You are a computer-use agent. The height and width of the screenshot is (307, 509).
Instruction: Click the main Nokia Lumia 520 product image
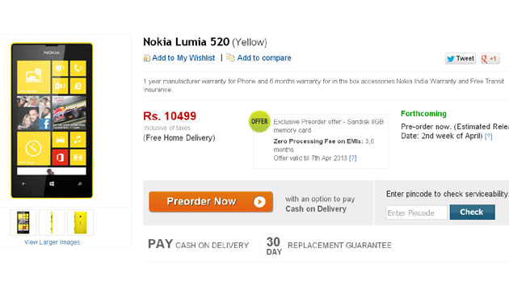coord(52,120)
